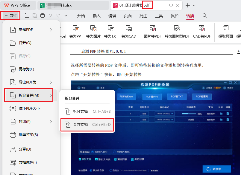Switch to the 工具 ribbon tab
The width and height of the screenshot is (241, 175).
point(159,16)
